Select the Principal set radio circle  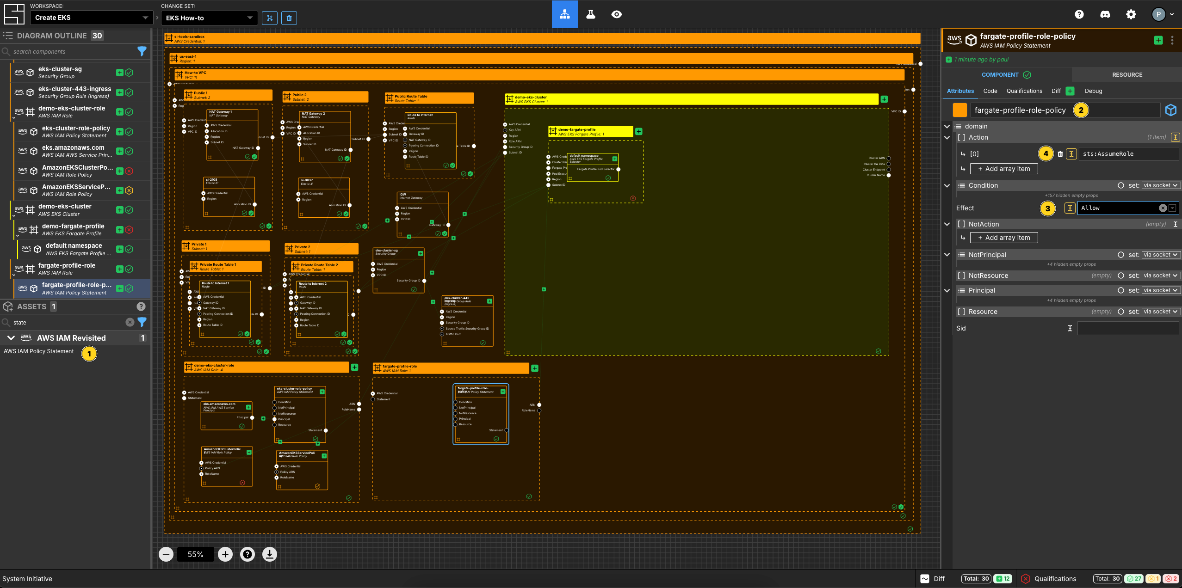tap(1121, 290)
